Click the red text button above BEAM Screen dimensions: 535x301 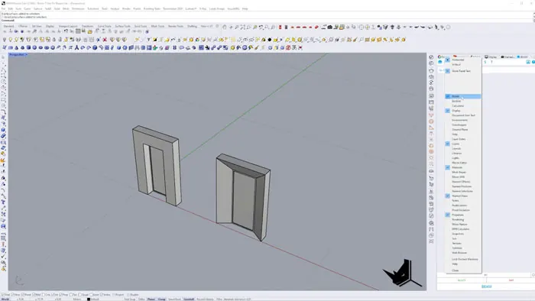coord(511,280)
